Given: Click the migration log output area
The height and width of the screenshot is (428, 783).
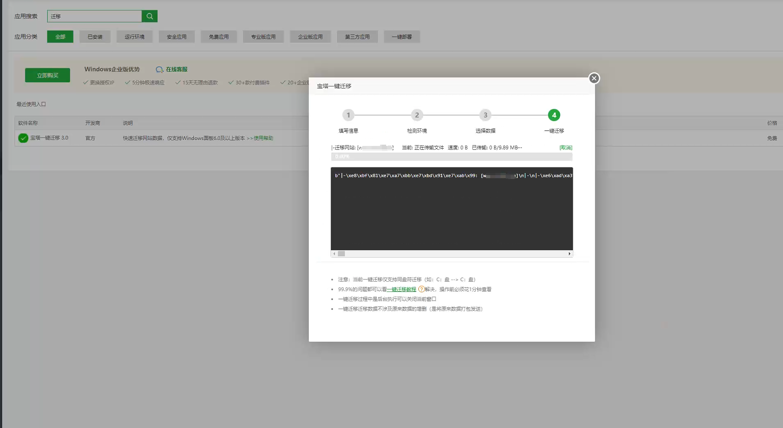Looking at the screenshot, I should click(451, 209).
